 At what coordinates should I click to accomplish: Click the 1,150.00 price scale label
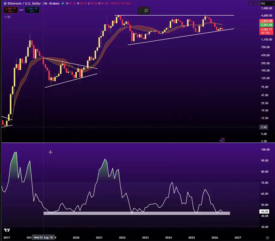click(266, 39)
